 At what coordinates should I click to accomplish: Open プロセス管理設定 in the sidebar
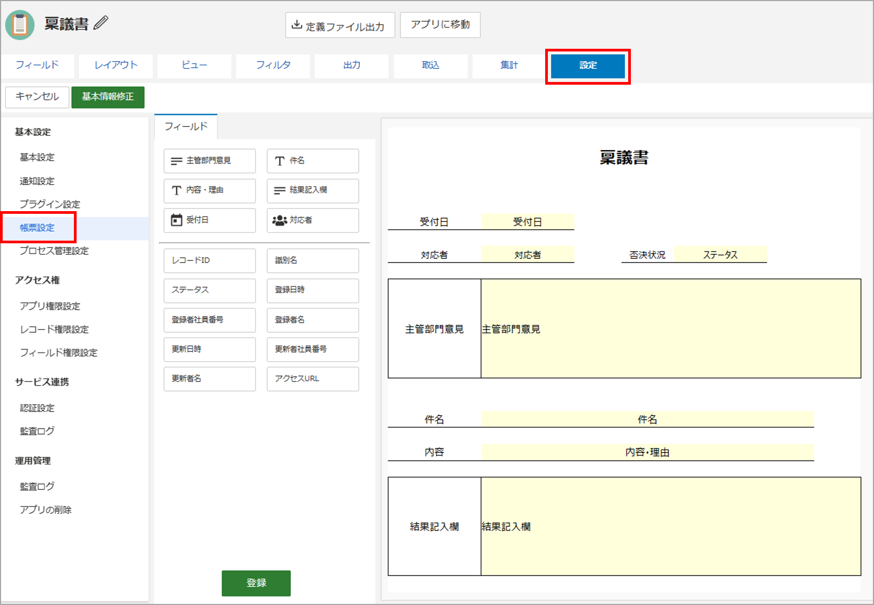(54, 251)
